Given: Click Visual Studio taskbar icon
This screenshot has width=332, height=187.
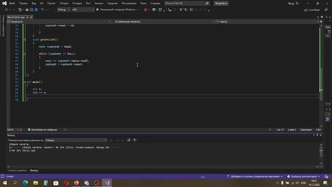Looking at the screenshot, I should [x=107, y=183].
